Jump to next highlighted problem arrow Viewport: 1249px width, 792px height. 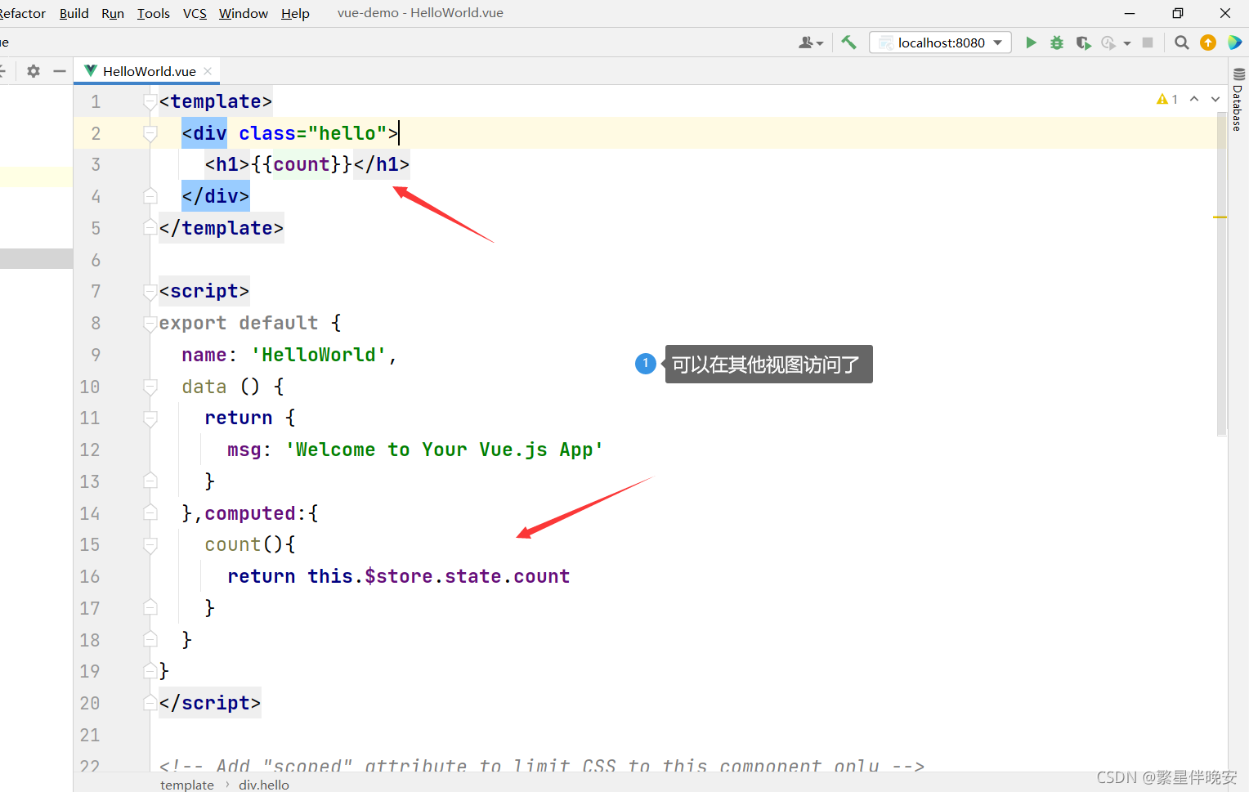1215,99
